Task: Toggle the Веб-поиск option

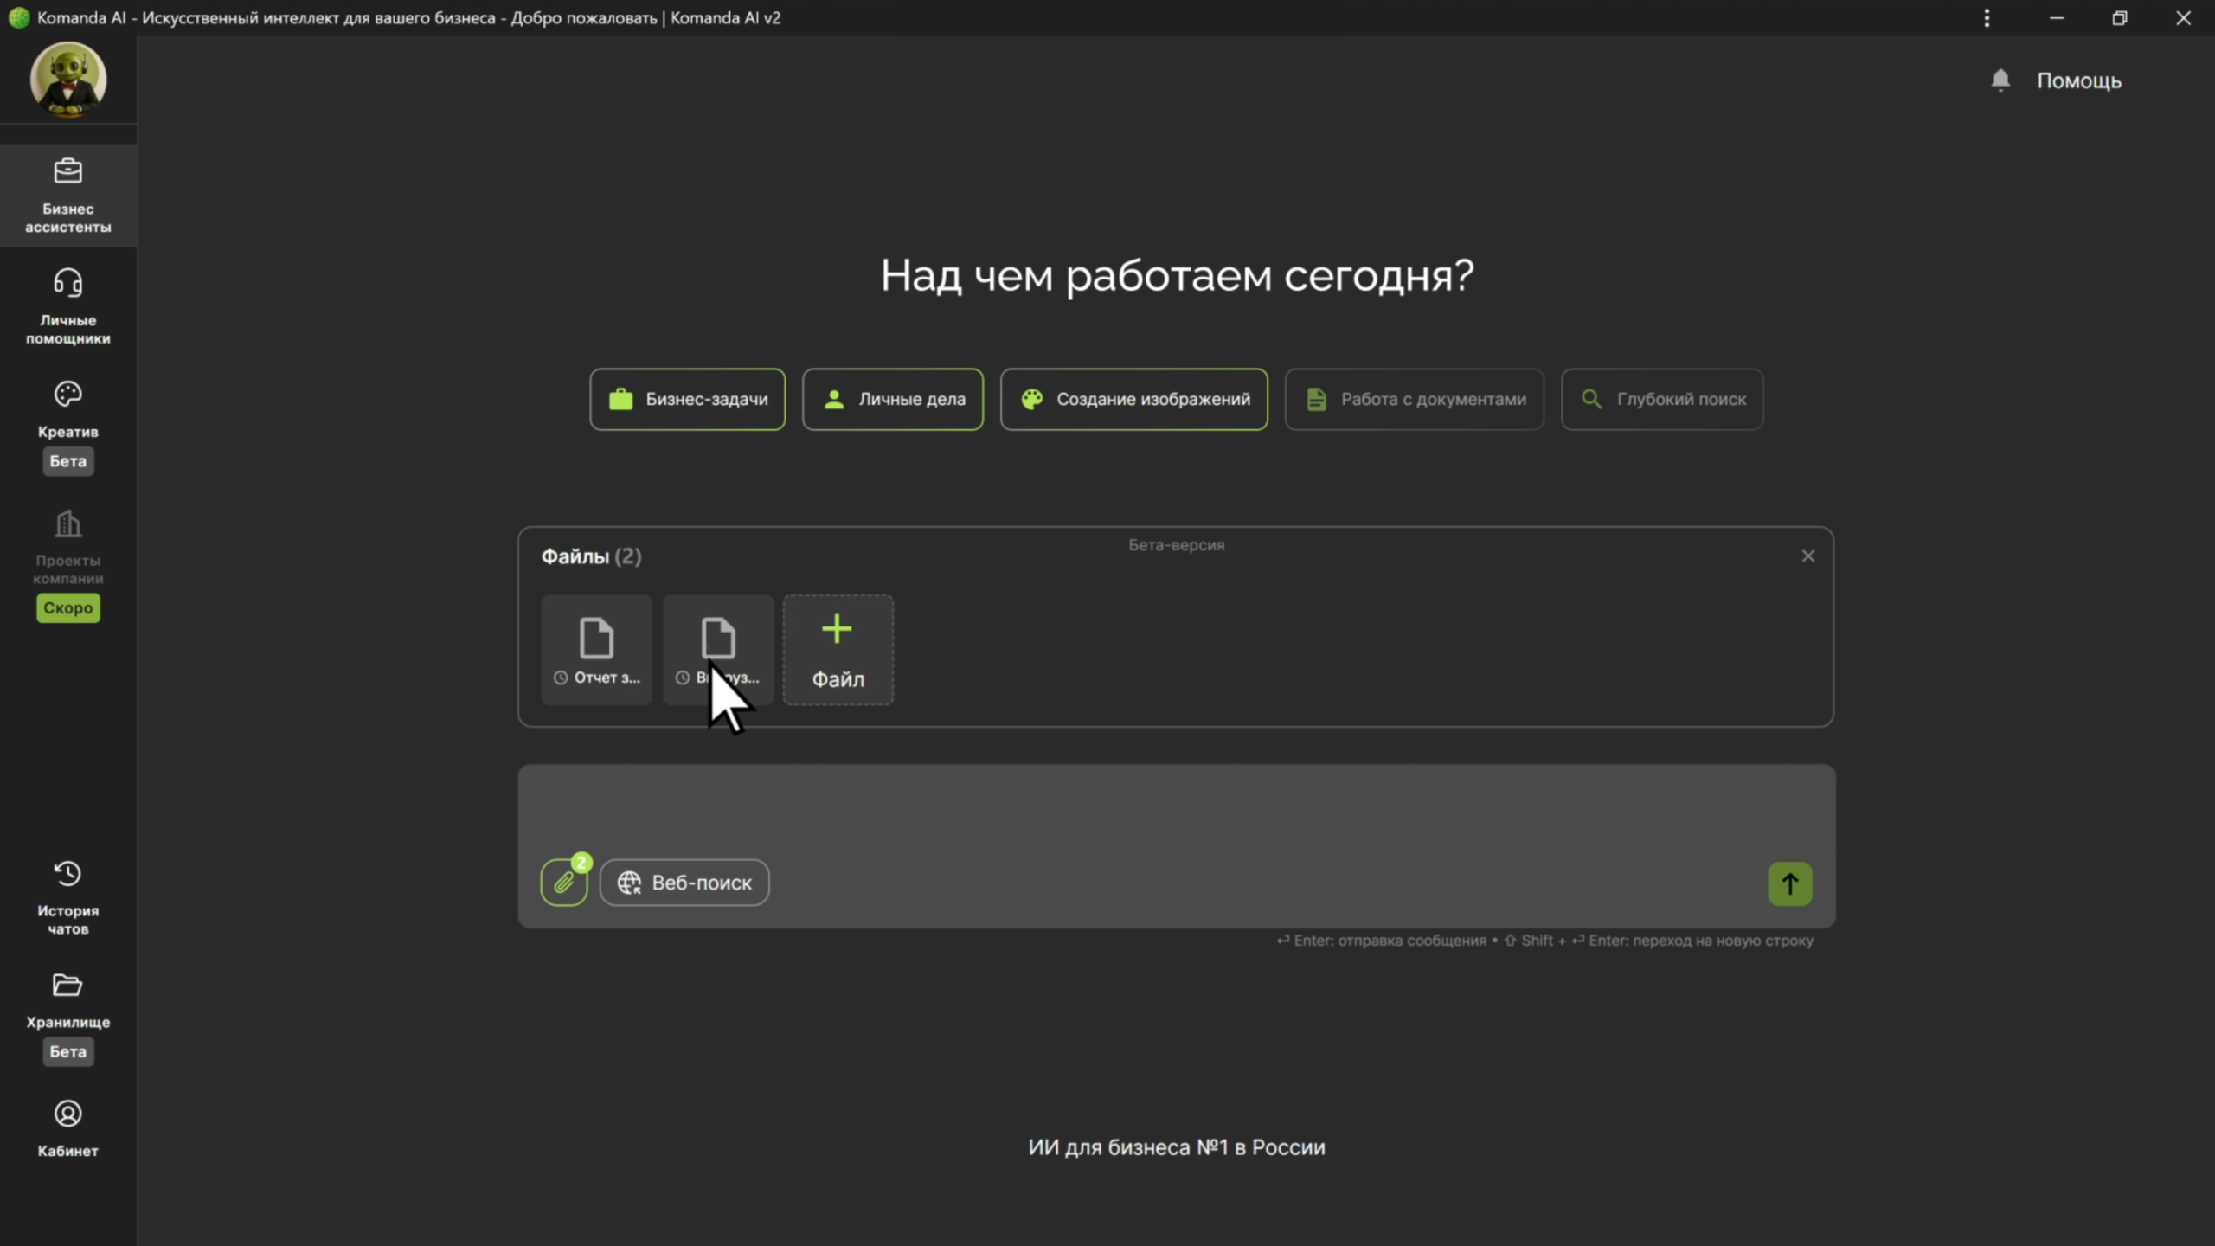Action: click(x=684, y=883)
